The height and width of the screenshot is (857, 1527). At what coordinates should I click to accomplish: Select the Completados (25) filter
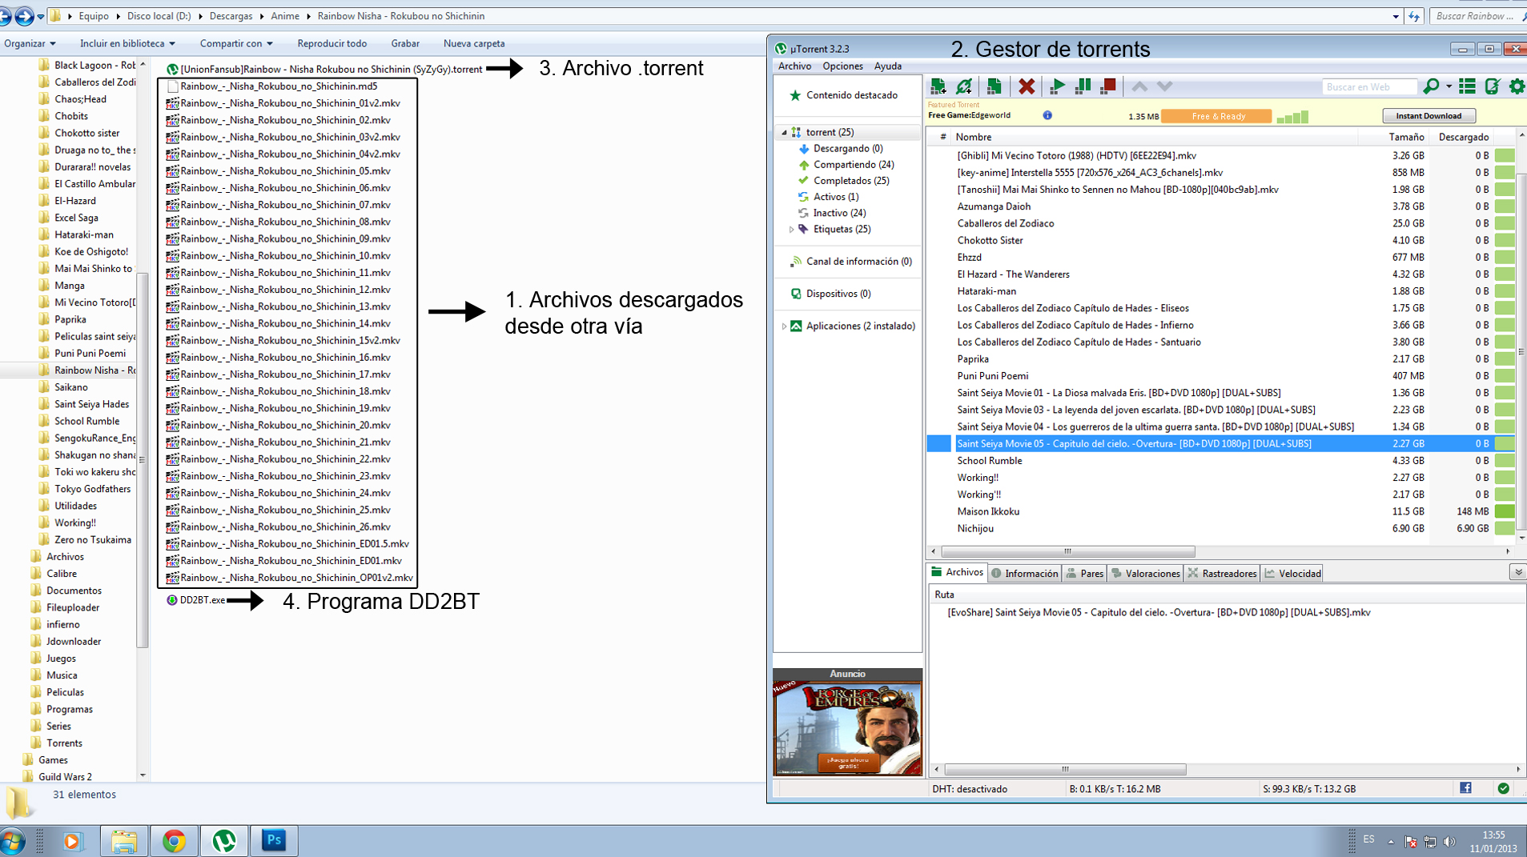point(850,180)
